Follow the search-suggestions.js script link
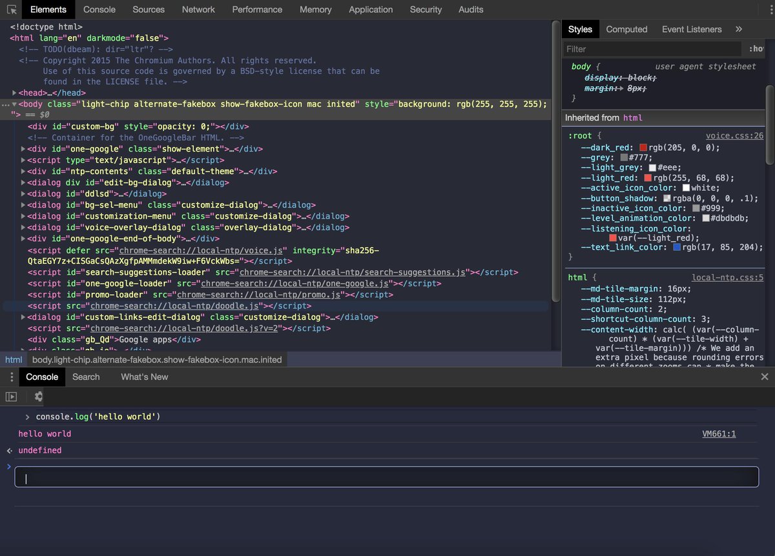 353,272
